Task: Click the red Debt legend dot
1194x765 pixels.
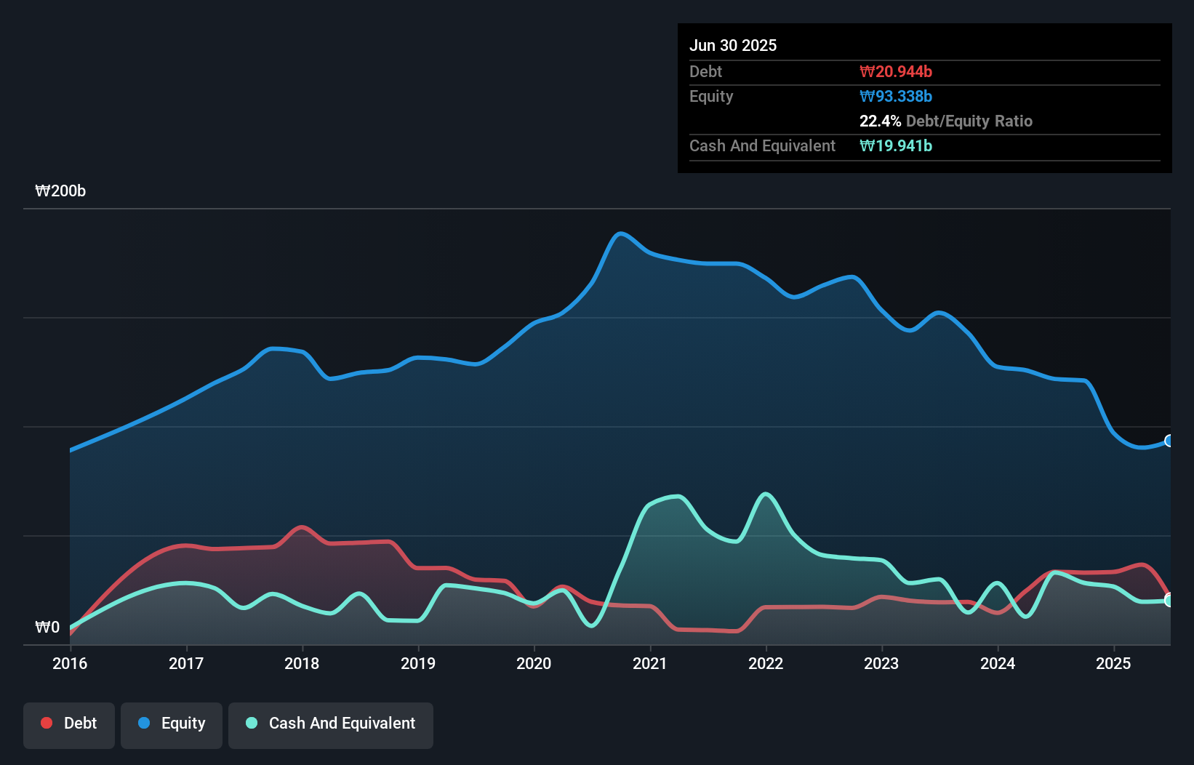Action: pos(45,723)
